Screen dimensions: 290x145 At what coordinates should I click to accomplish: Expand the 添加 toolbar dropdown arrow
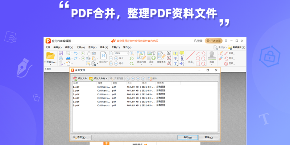pyautogui.click(x=151, y=65)
